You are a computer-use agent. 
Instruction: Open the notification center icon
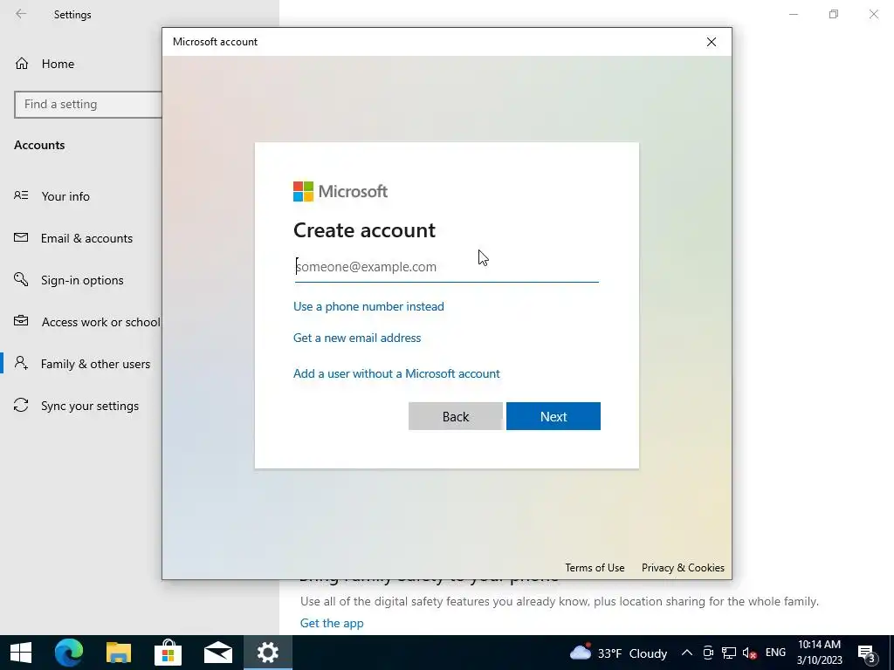[867, 653]
